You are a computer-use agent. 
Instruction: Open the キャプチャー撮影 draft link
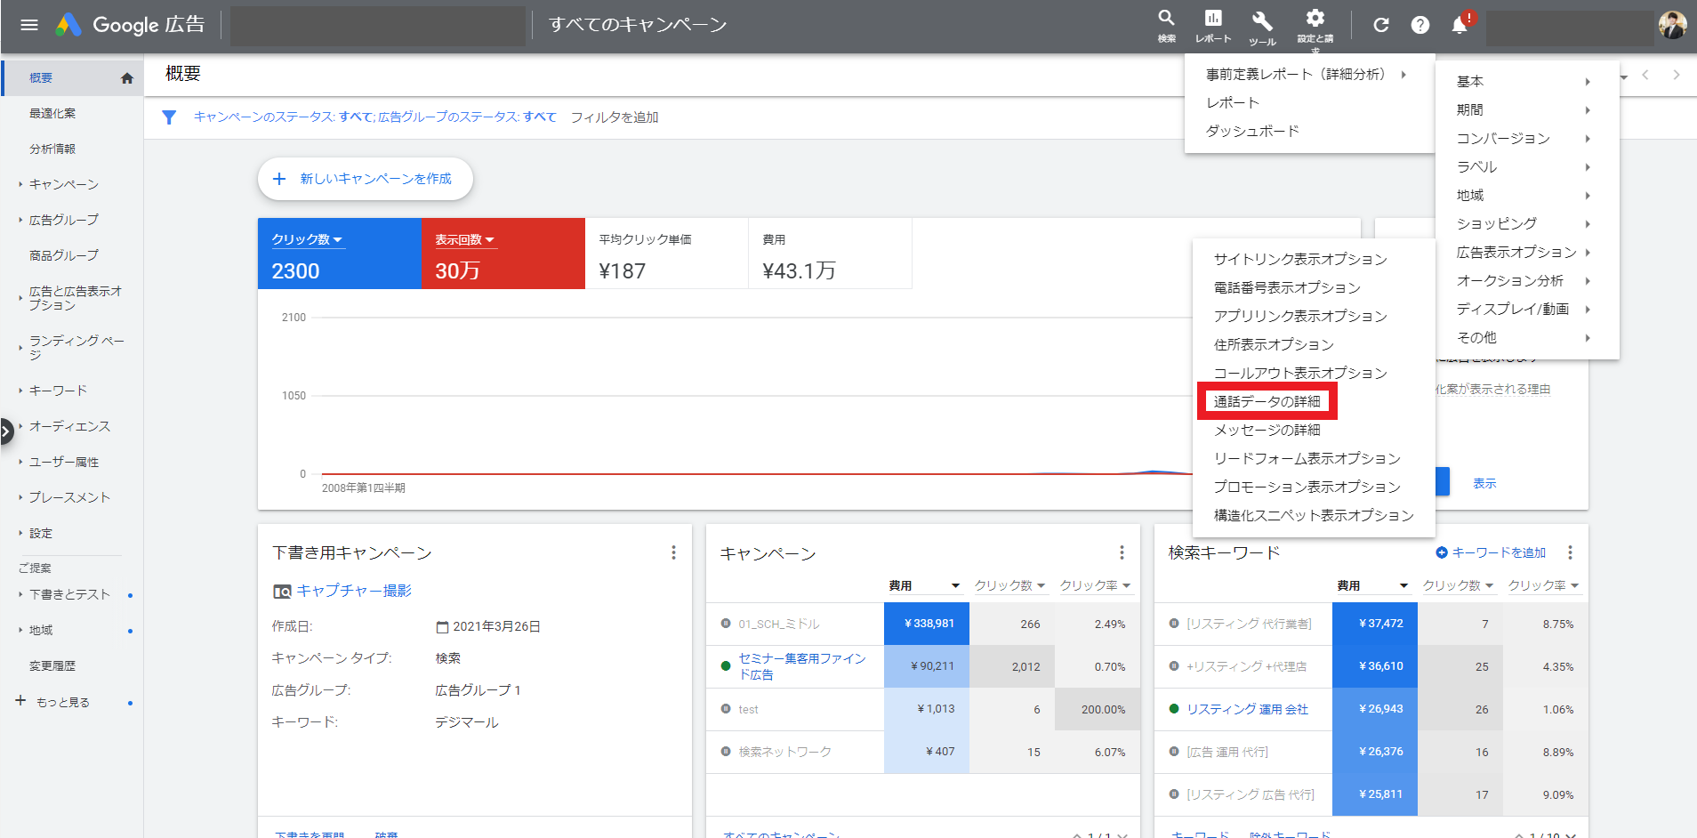click(x=354, y=591)
